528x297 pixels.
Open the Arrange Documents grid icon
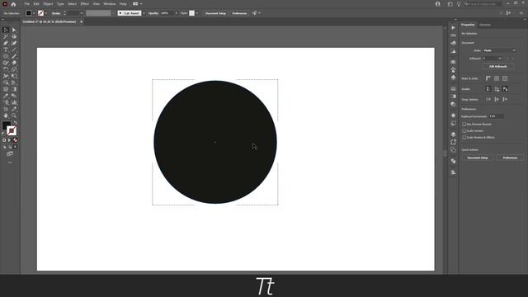point(135,3)
